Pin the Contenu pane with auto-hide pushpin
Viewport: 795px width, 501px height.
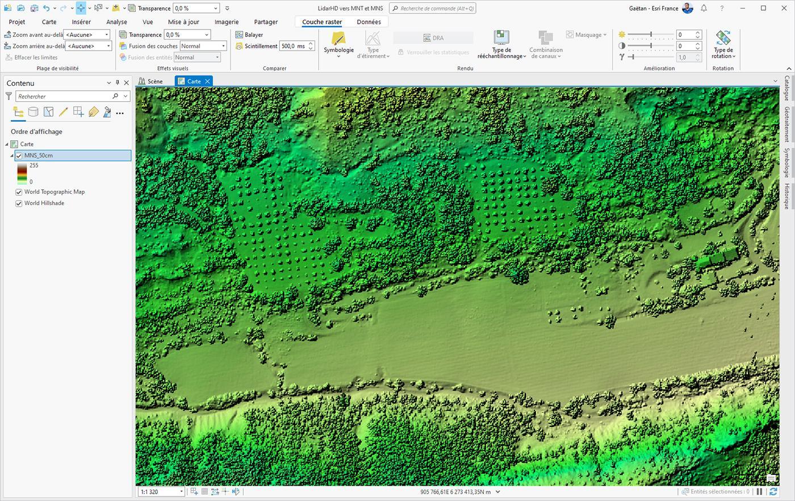(x=118, y=83)
